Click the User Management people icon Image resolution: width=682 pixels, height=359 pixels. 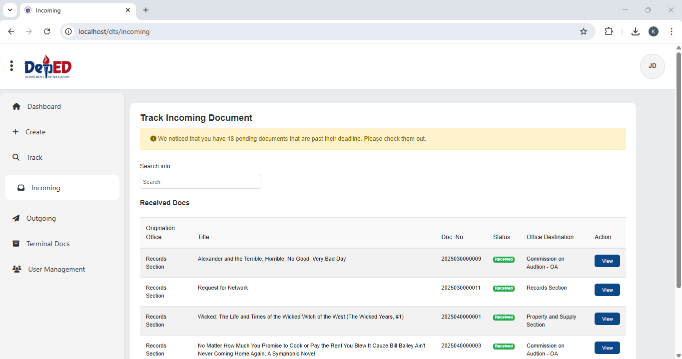pyautogui.click(x=17, y=269)
